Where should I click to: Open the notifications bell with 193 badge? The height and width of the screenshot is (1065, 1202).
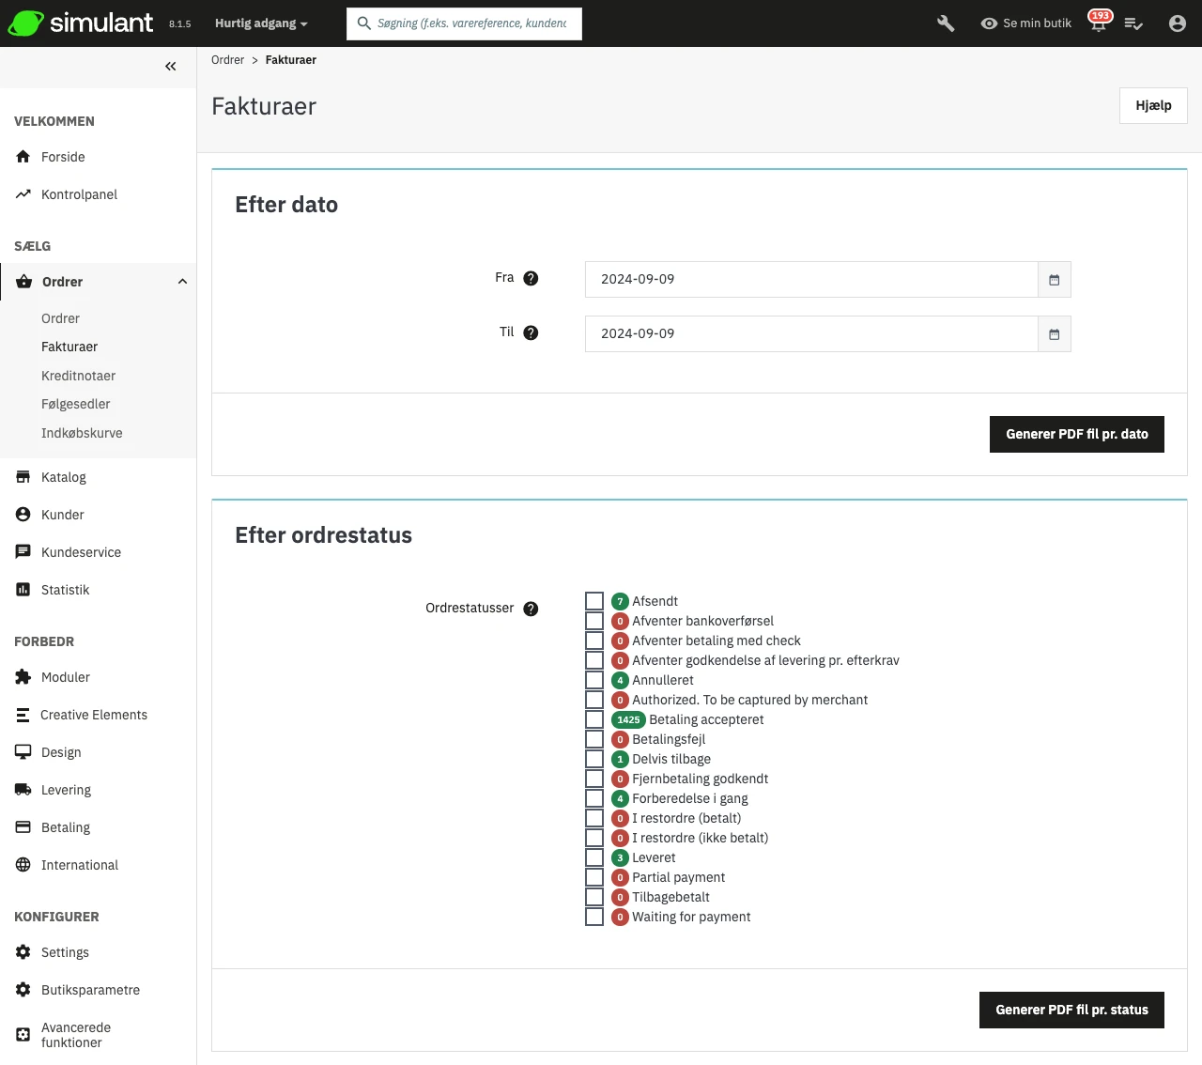tap(1098, 23)
